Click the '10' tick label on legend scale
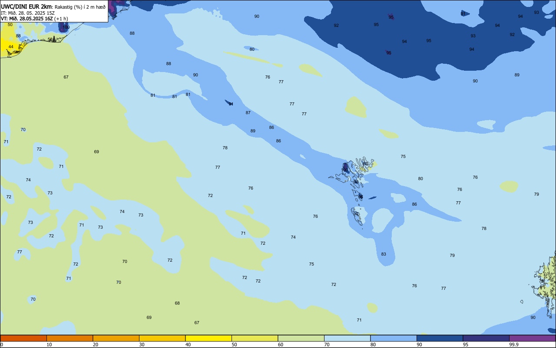Screen dimensions: 556x348 [49, 345]
